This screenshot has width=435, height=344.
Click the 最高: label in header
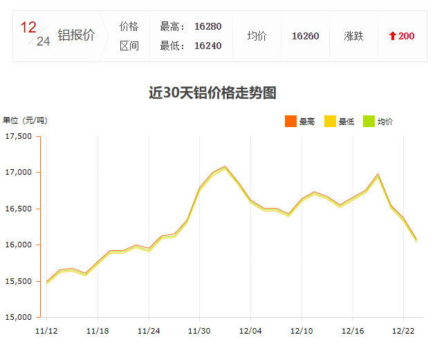pyautogui.click(x=172, y=27)
